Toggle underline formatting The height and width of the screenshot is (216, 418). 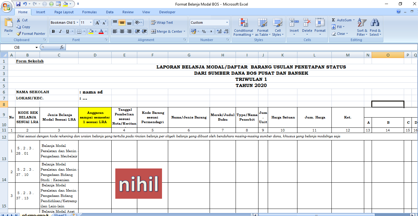point(67,32)
